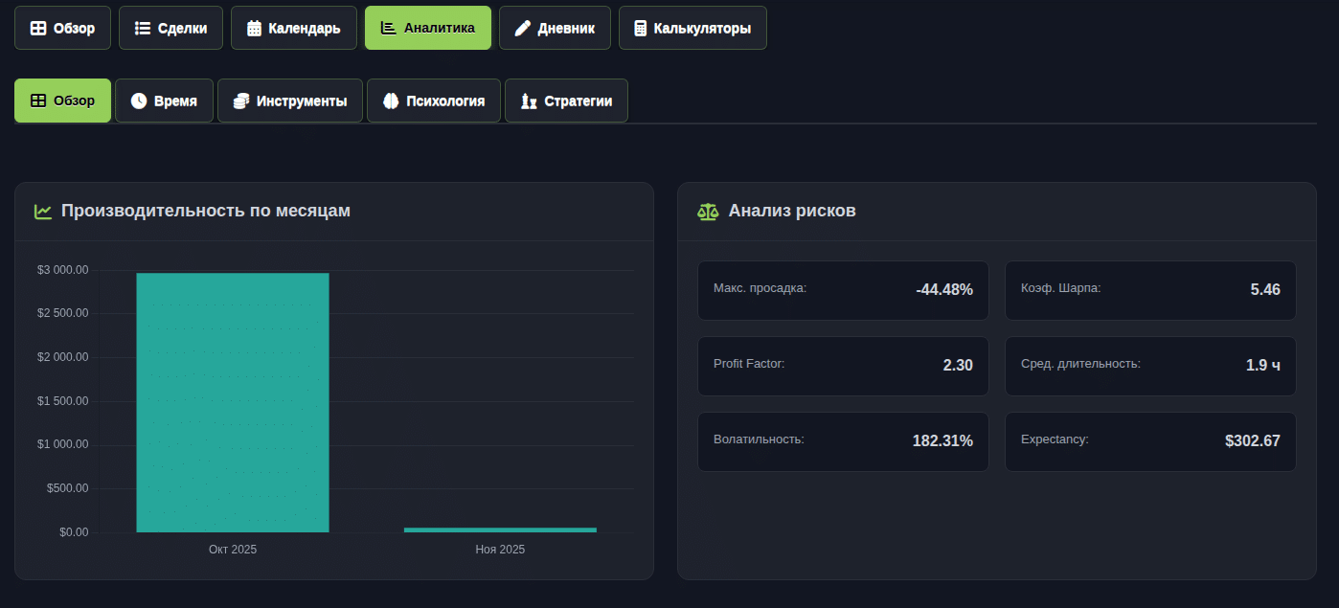The height and width of the screenshot is (608, 1339).
Task: Switch to the Аналитика tab
Action: coord(427,29)
